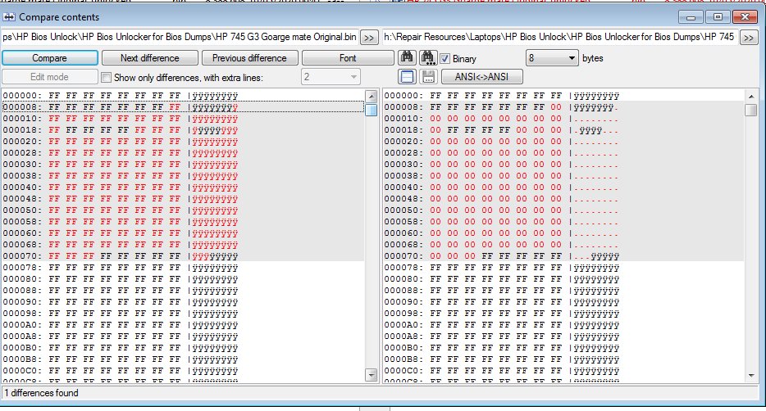Select row 000008 in left pane

183,107
